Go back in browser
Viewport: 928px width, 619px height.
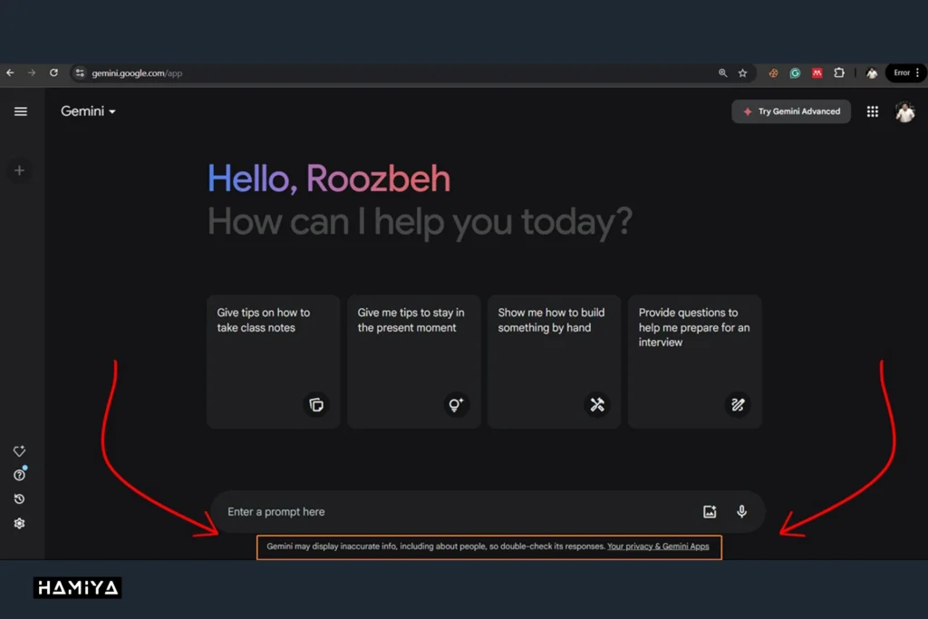coord(10,73)
